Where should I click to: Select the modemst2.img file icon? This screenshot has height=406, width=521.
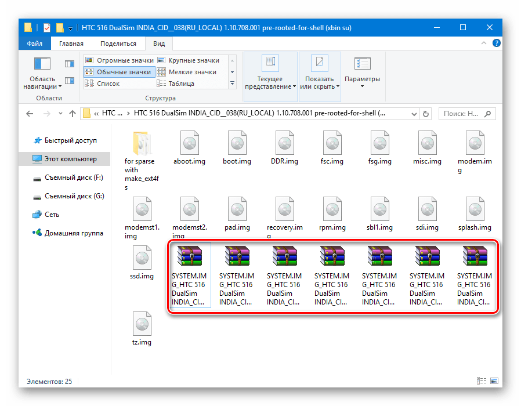pos(189,209)
